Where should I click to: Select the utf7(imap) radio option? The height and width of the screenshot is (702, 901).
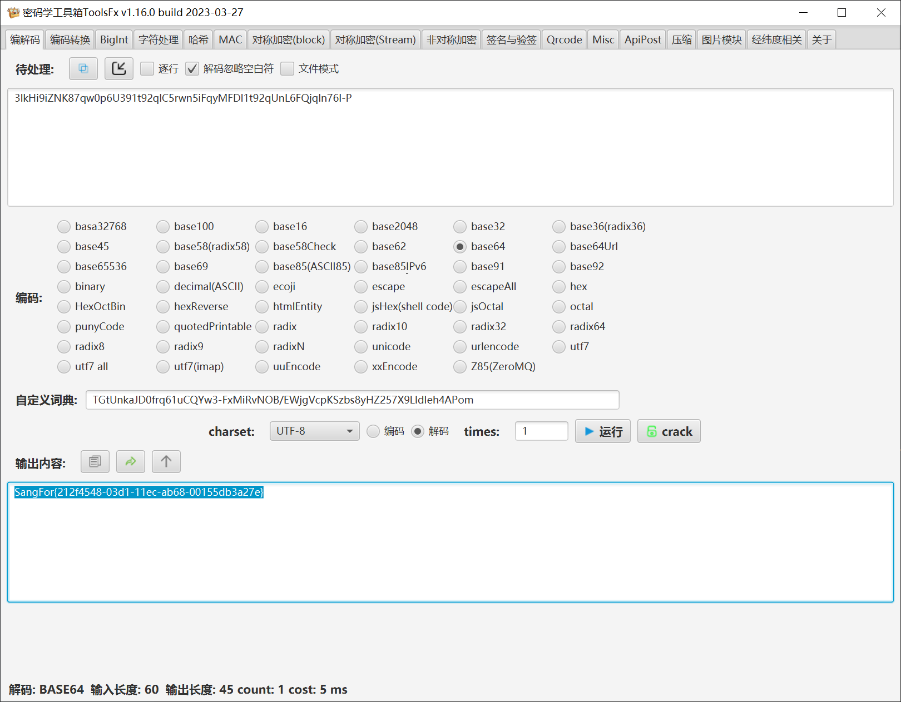click(163, 366)
